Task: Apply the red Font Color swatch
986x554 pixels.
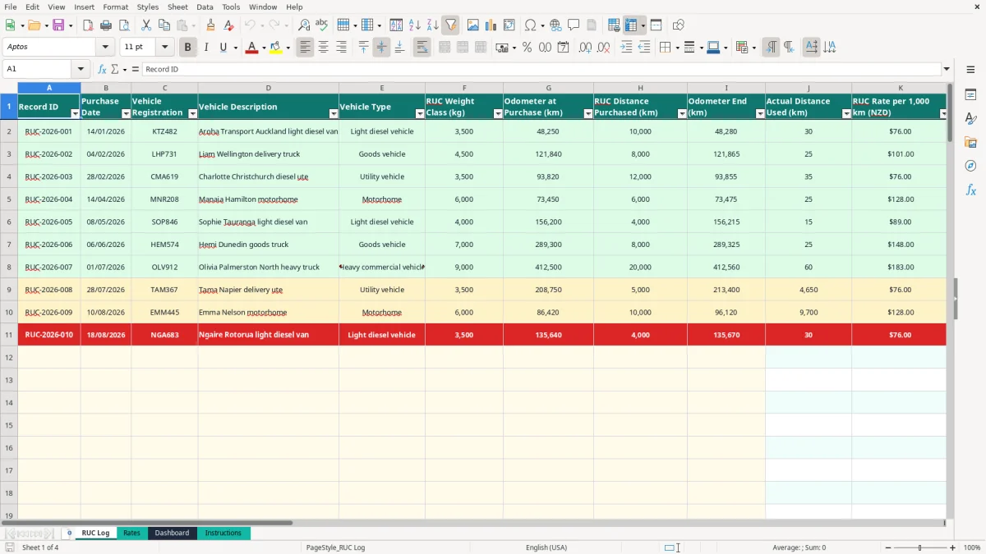Action: point(252,48)
